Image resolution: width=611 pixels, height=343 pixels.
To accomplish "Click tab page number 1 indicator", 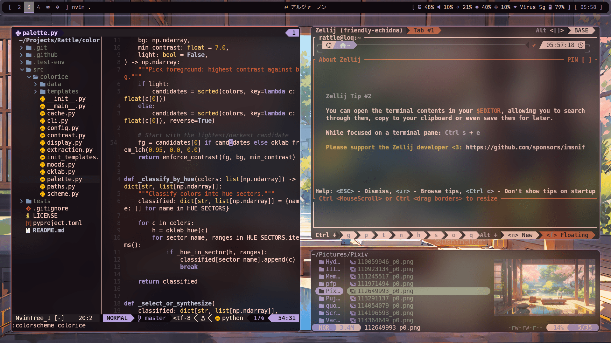I will point(293,33).
